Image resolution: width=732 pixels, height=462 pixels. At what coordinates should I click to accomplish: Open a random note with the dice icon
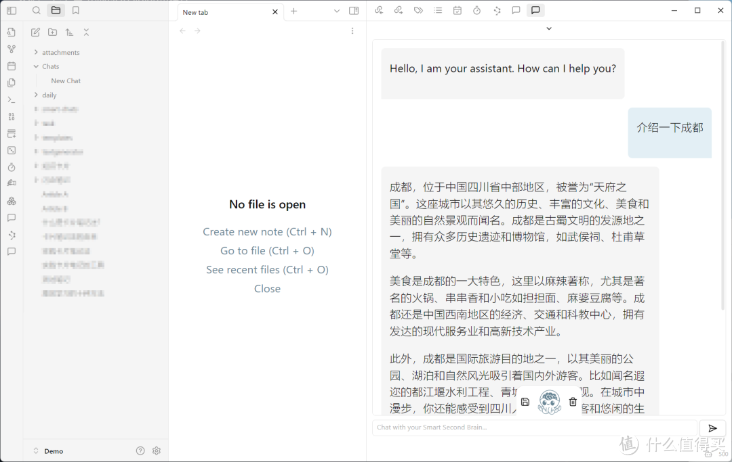(x=12, y=150)
